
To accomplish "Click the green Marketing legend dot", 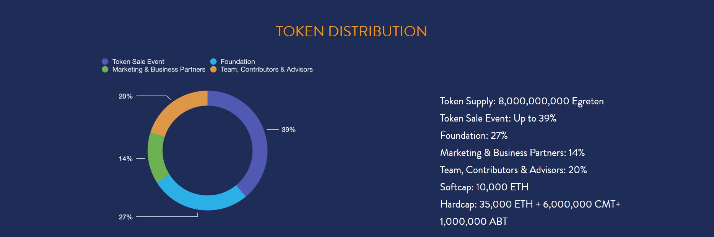I will pos(105,70).
